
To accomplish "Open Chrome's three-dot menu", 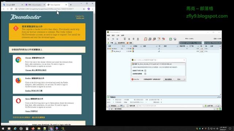I will click(93, 9).
